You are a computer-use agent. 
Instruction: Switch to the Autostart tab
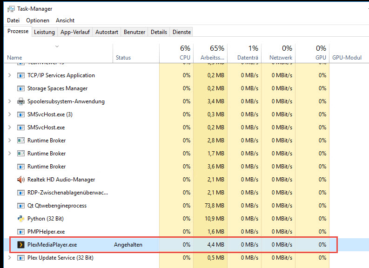[x=107, y=32]
